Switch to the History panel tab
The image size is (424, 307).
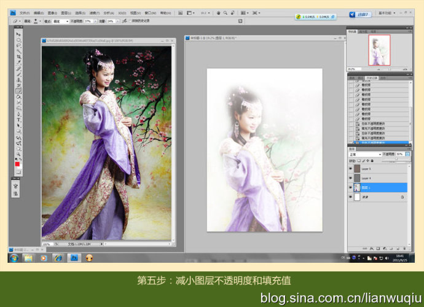click(372, 78)
